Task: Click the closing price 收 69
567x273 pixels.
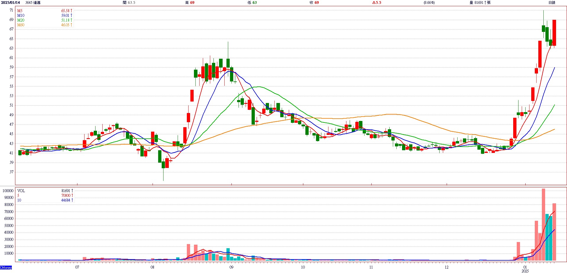Action: tap(314, 3)
